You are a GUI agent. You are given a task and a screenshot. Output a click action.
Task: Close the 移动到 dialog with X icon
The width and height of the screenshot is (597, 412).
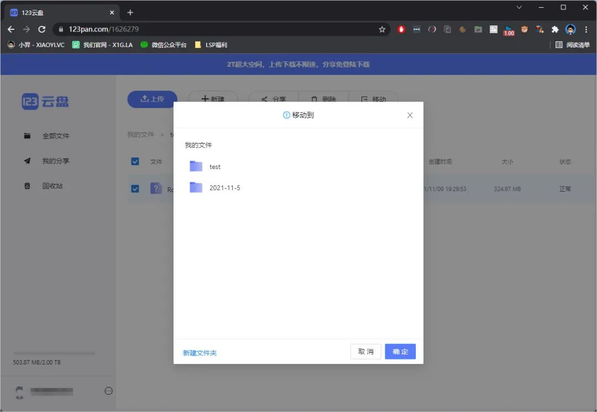[x=410, y=115]
